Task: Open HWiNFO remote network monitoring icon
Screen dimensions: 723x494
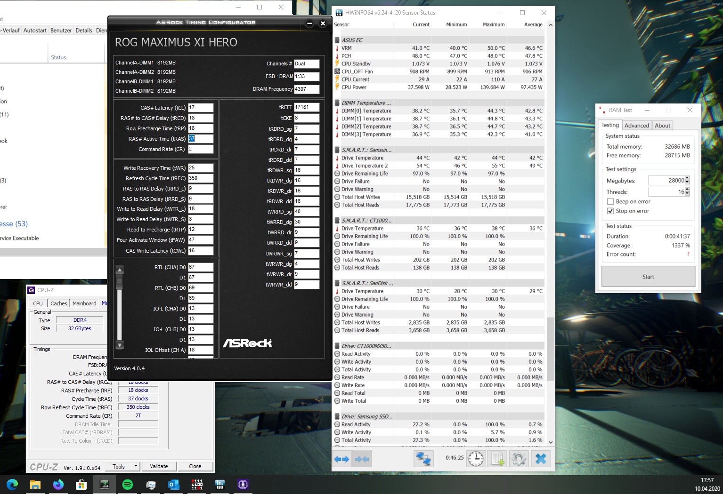Action: (423, 459)
